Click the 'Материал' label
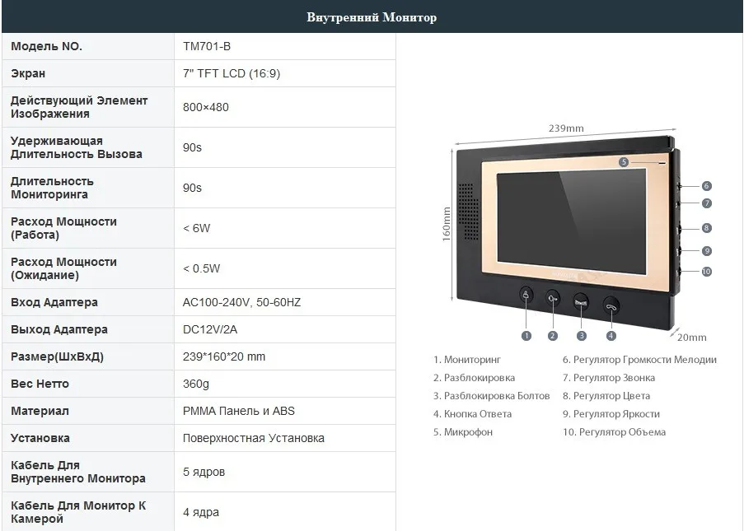 click(40, 411)
